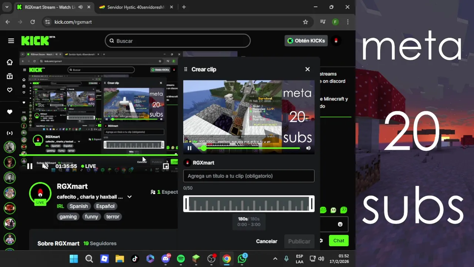The width and height of the screenshot is (474, 267).
Task: Close the Servidor Hystic tab
Action: coord(172,7)
